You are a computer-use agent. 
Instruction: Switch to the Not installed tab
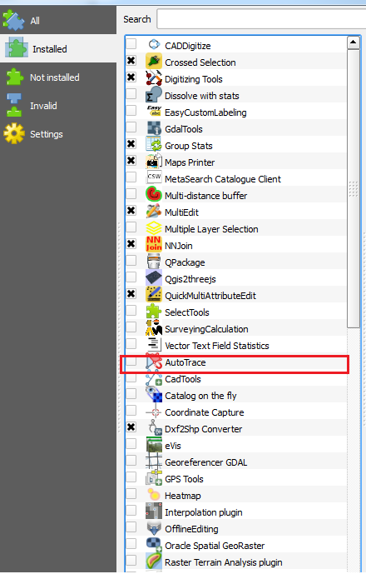pyautogui.click(x=58, y=77)
